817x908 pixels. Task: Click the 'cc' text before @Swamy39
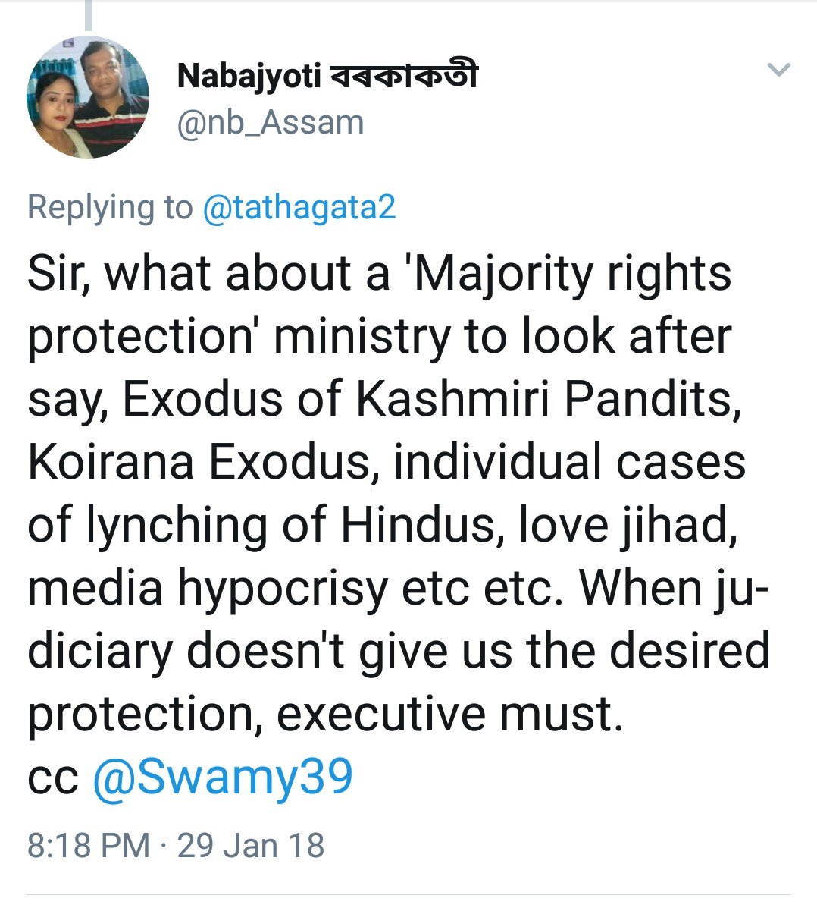coord(52,780)
